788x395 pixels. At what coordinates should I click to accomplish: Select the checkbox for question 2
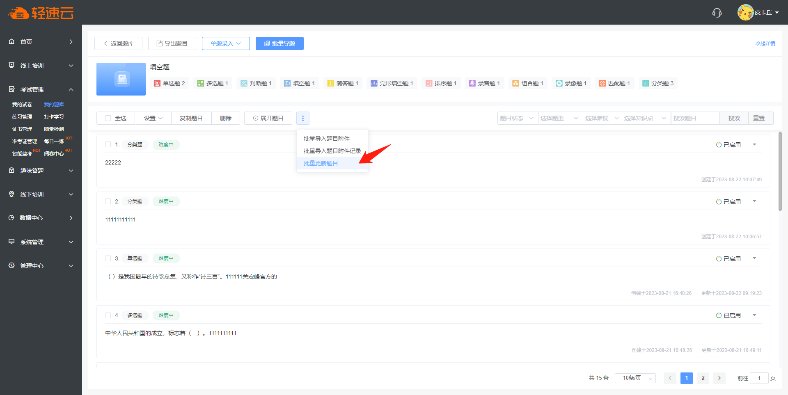click(x=108, y=201)
